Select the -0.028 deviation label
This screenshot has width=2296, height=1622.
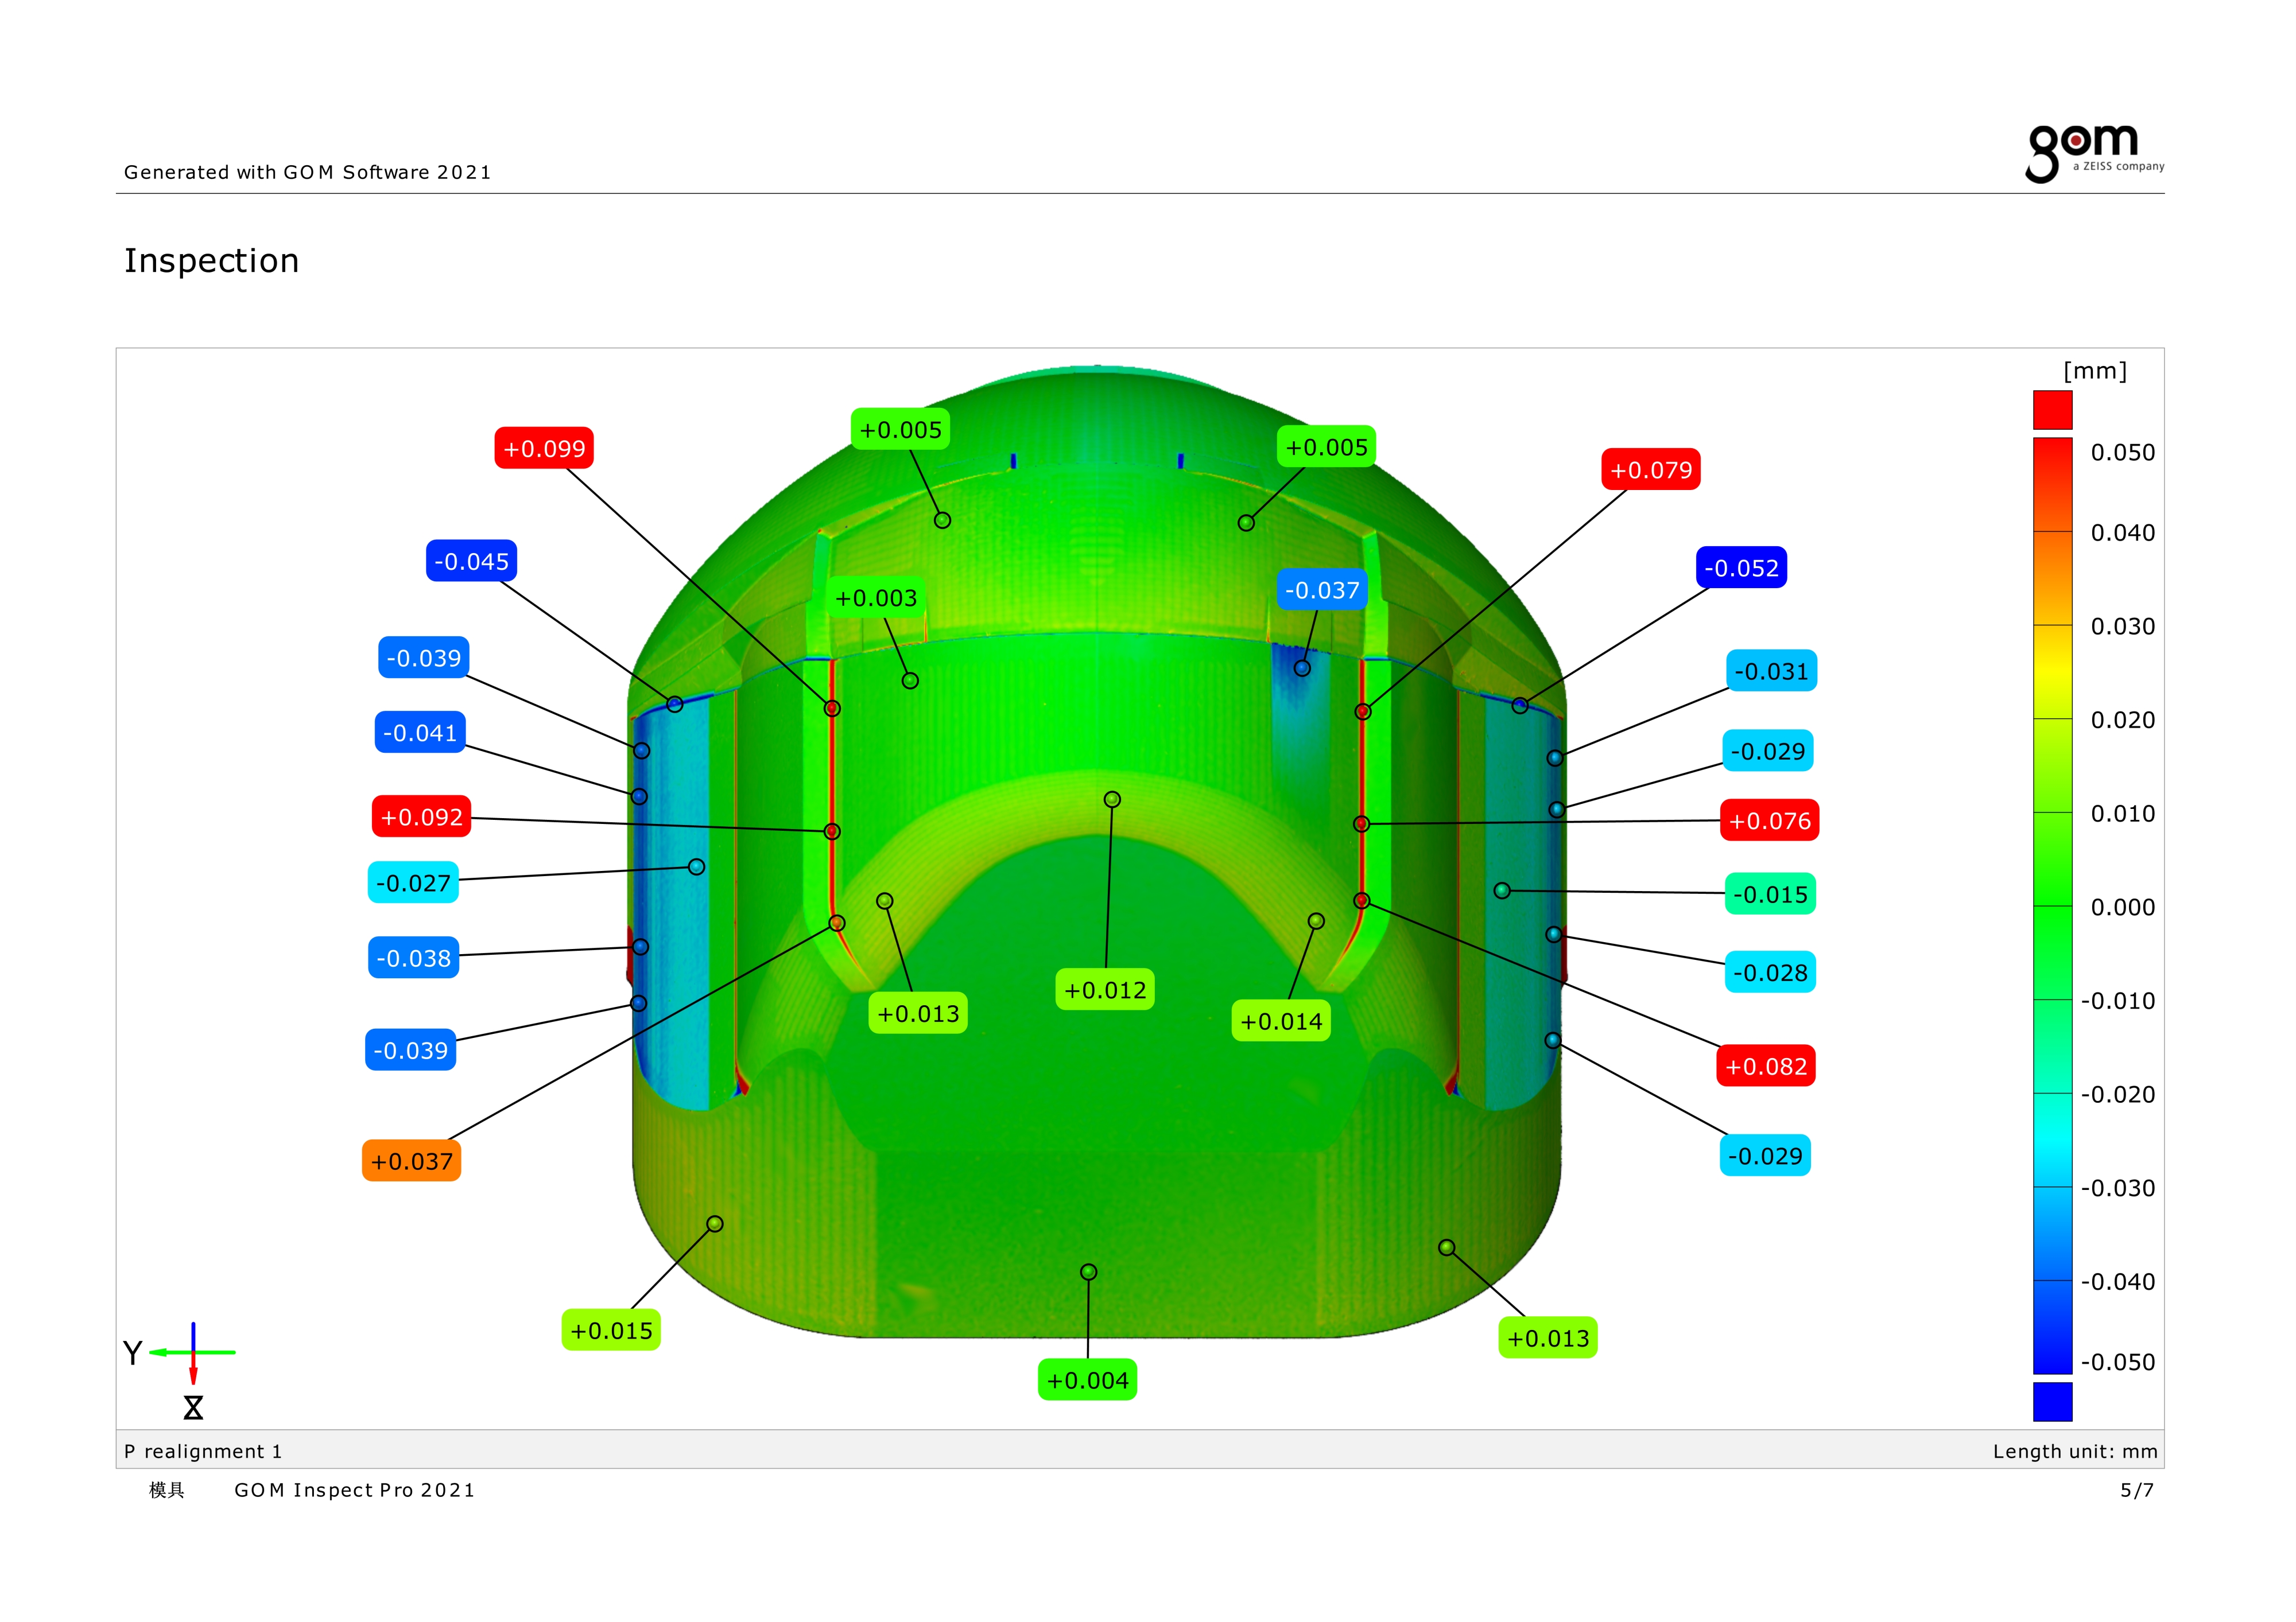(x=1770, y=971)
